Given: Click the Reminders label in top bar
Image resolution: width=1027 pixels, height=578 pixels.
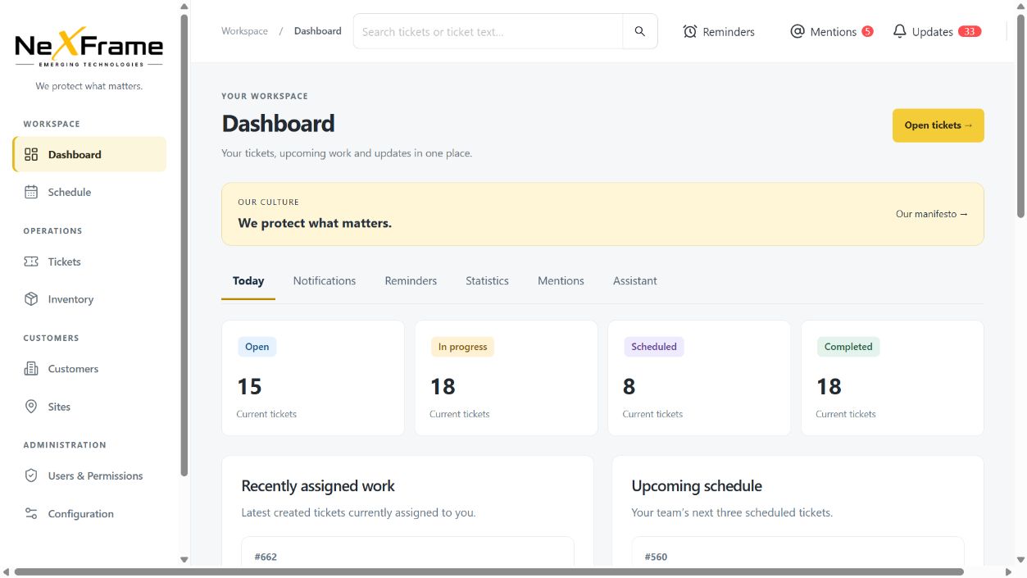Looking at the screenshot, I should point(729,32).
